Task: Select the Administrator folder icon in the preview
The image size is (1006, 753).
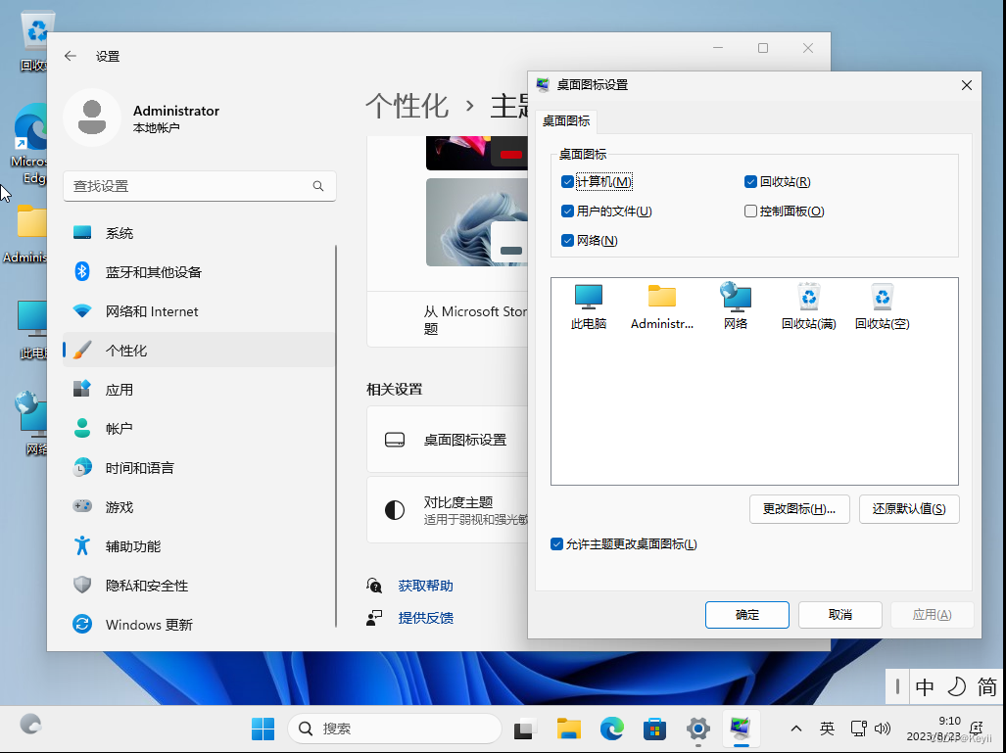Action: tap(661, 306)
